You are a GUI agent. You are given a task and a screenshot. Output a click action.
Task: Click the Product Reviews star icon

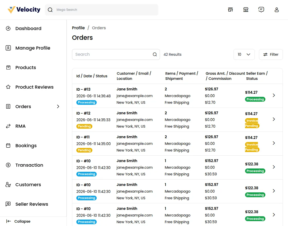pyautogui.click(x=8, y=87)
